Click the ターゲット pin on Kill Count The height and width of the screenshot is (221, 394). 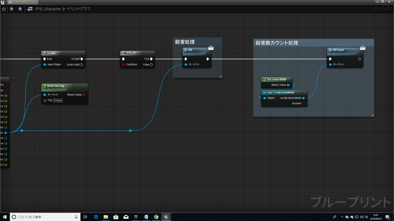pos(331,64)
